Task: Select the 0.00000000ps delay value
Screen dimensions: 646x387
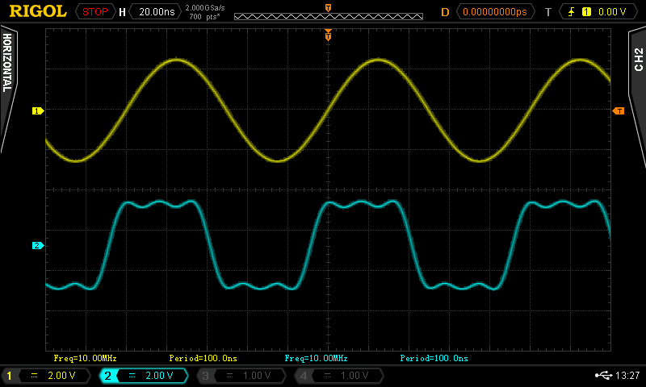Action: tap(495, 12)
